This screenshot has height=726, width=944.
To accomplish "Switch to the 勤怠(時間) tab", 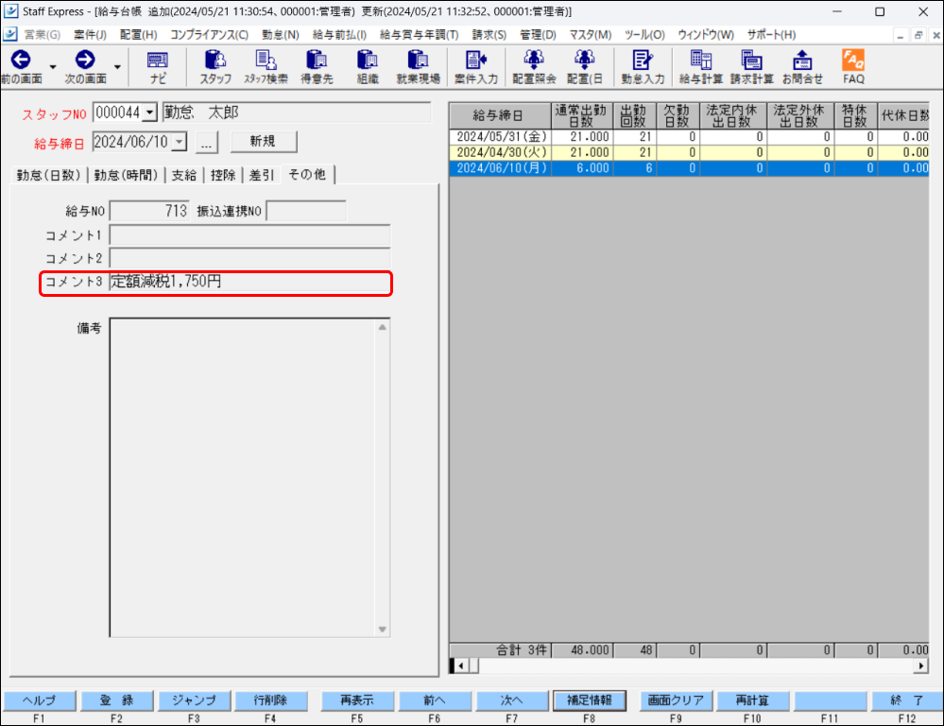I will click(126, 175).
